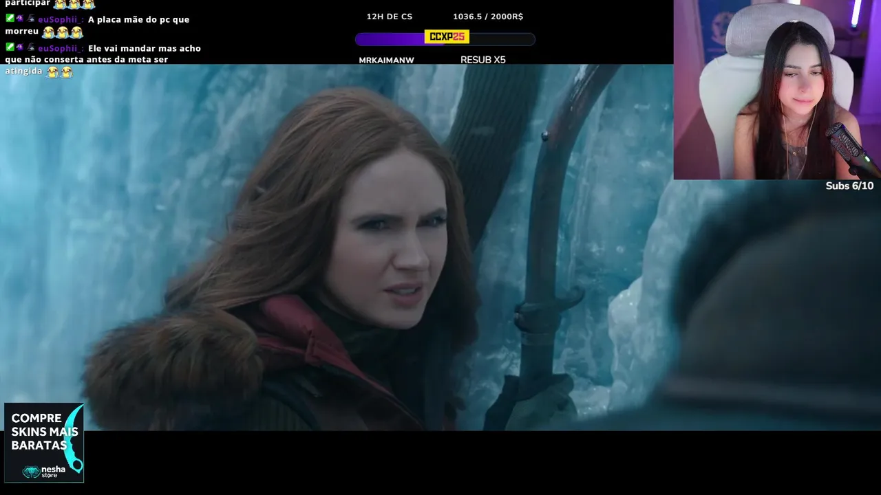Click the "MRKAIMANW" subscriber name
This screenshot has height=495, width=881.
point(386,60)
